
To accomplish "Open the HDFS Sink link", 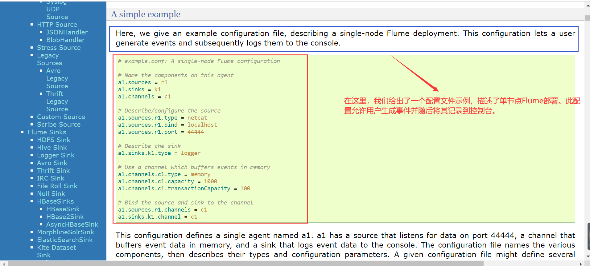I will (x=54, y=140).
